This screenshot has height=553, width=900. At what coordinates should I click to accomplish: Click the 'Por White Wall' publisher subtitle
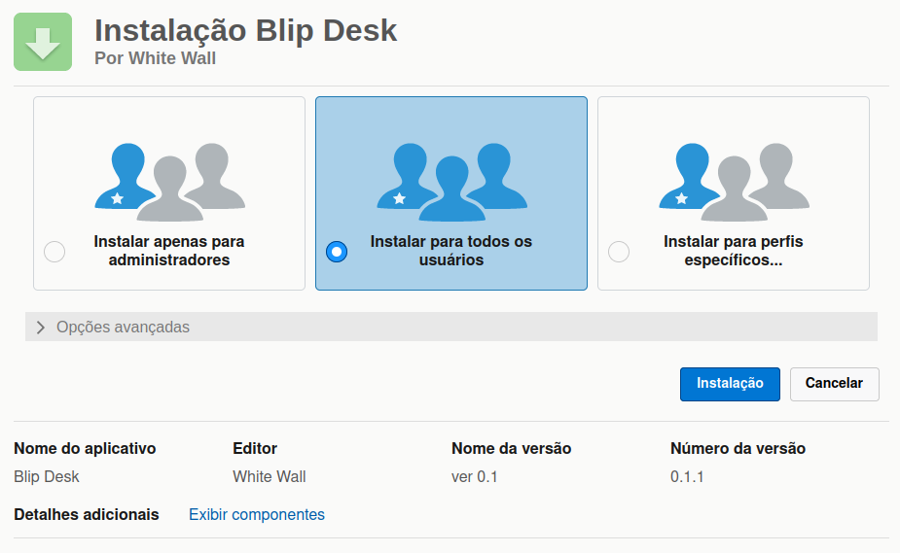(155, 58)
